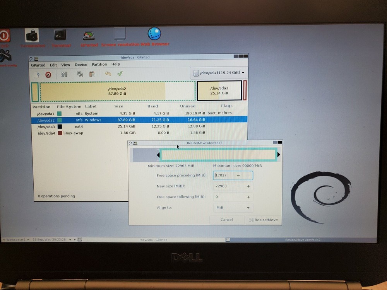Click the Undo last operation arrow icon

108,73
